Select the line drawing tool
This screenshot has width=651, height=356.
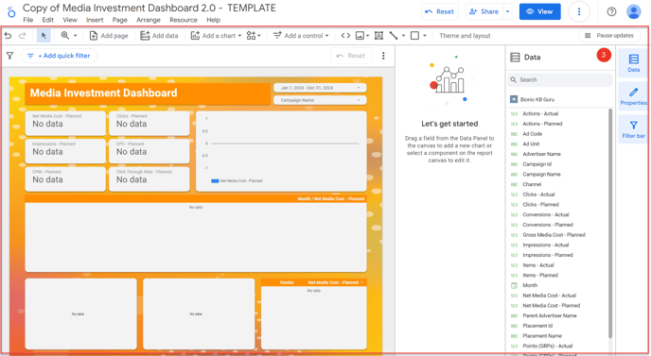[394, 36]
